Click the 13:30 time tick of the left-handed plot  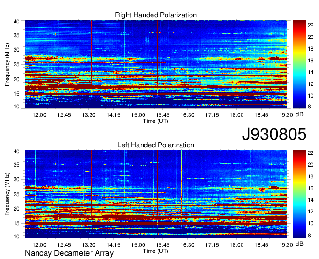point(89,245)
